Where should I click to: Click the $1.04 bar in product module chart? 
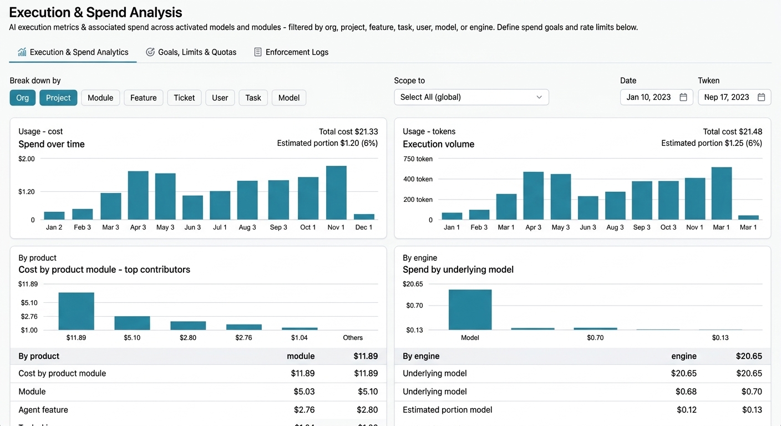coord(300,329)
